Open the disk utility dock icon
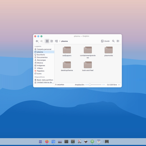Viewport: 146px width, 146px height. pyautogui.click(x=80, y=142)
